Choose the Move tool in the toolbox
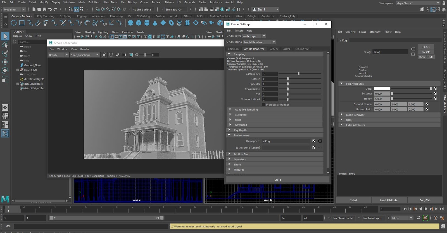This screenshot has height=233, width=447. click(x=5, y=62)
